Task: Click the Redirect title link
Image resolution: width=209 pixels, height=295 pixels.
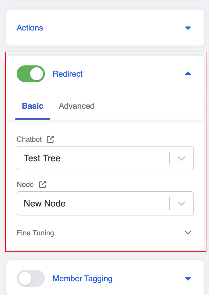Action: pyautogui.click(x=68, y=74)
